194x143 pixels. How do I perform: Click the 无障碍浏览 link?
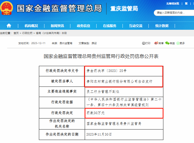(172, 4)
